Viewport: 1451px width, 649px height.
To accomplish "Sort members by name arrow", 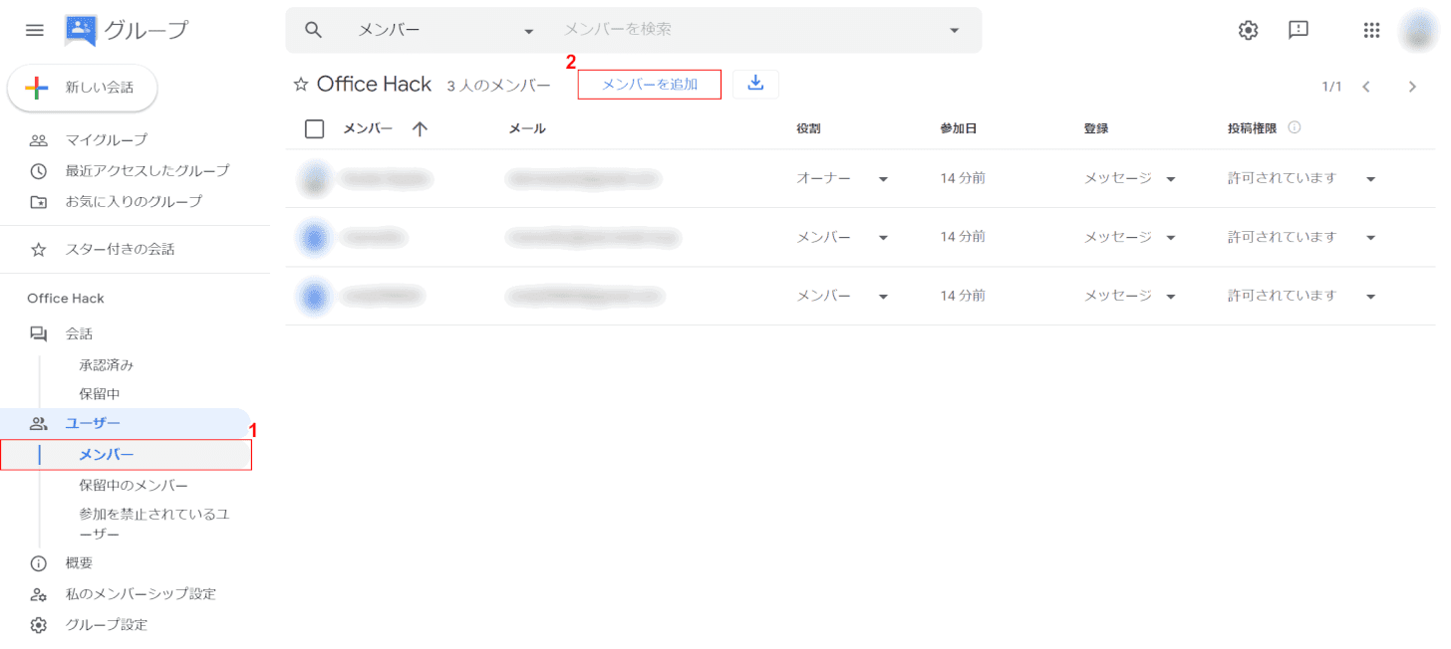I will coord(420,128).
